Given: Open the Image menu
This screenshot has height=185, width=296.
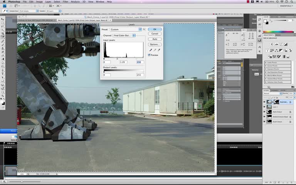Looking at the screenshot, I should pos(39,2).
